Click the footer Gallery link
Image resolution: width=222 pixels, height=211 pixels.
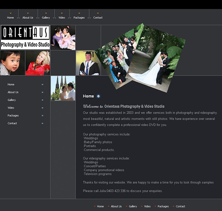[133, 207]
